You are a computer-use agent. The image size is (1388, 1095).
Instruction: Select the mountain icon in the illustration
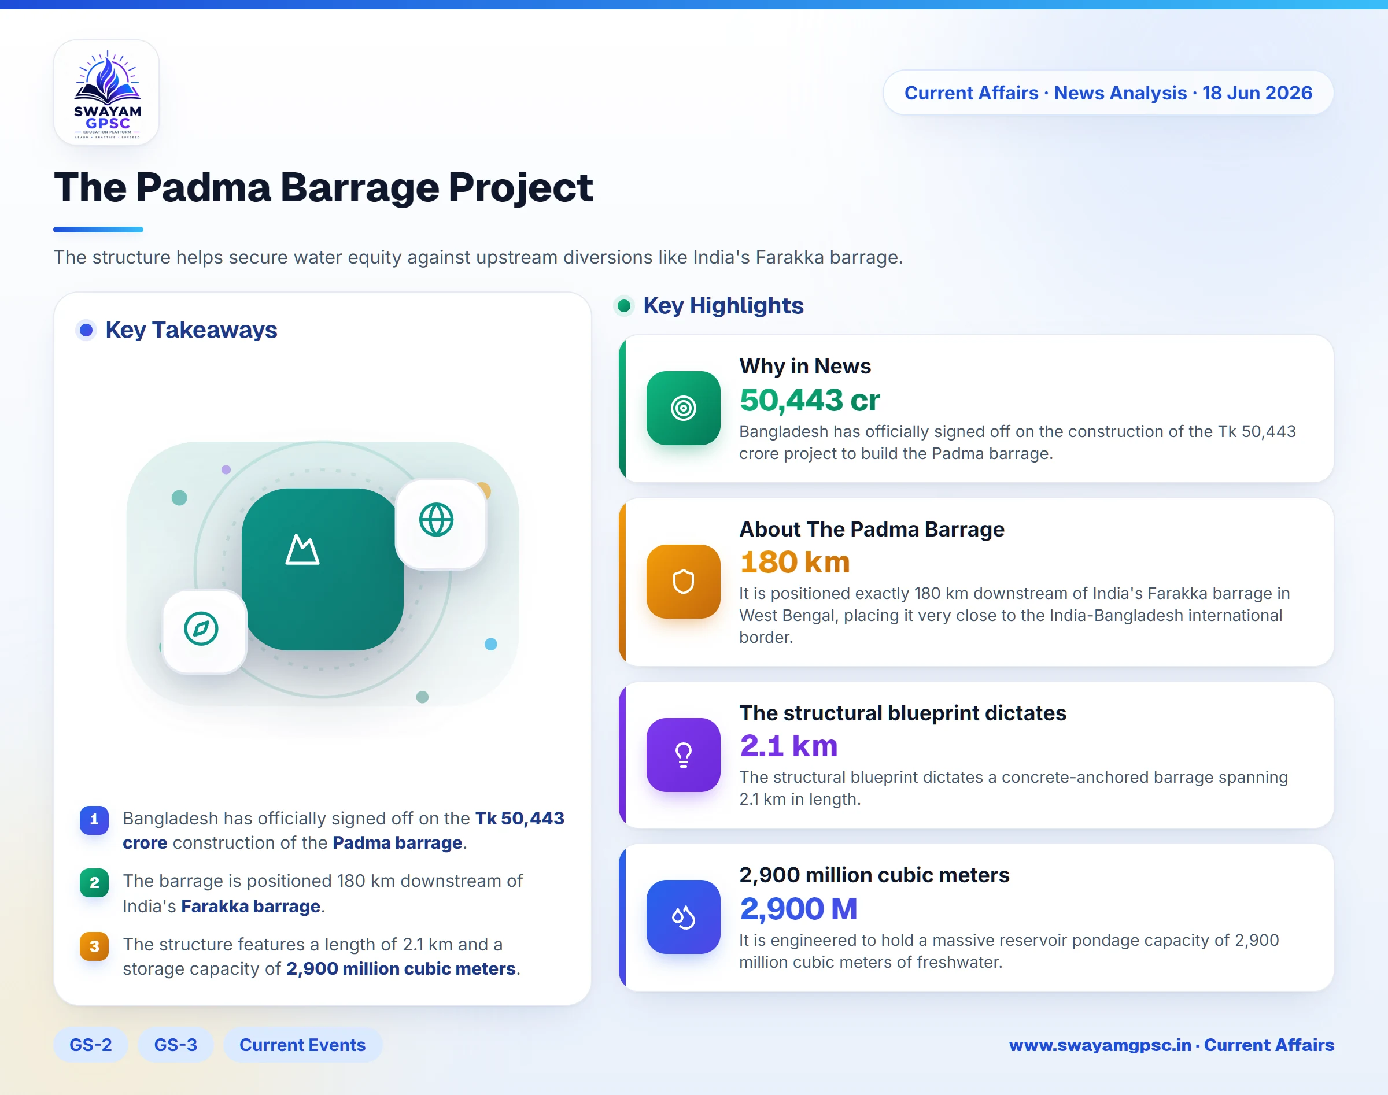[302, 549]
